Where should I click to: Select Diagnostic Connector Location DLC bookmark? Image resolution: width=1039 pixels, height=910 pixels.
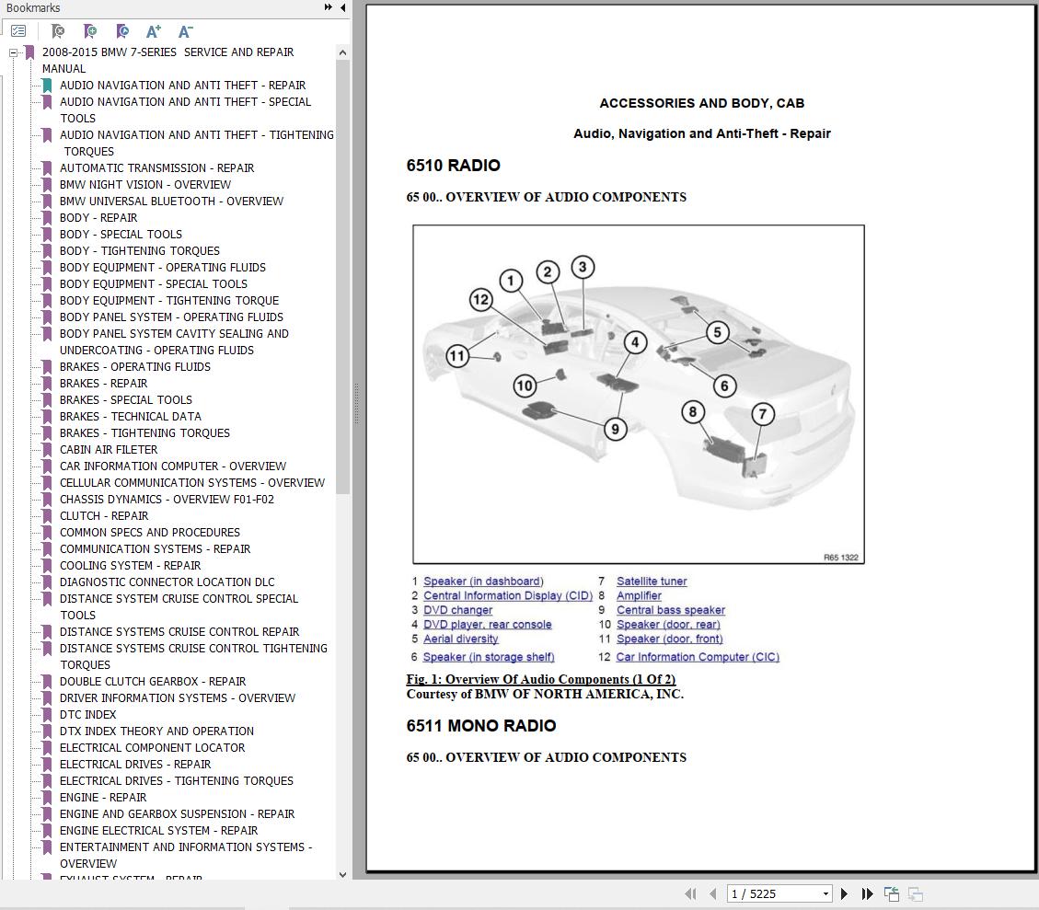click(x=167, y=582)
